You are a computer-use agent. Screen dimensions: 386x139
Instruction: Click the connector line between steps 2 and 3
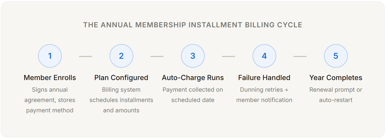coord(157,56)
